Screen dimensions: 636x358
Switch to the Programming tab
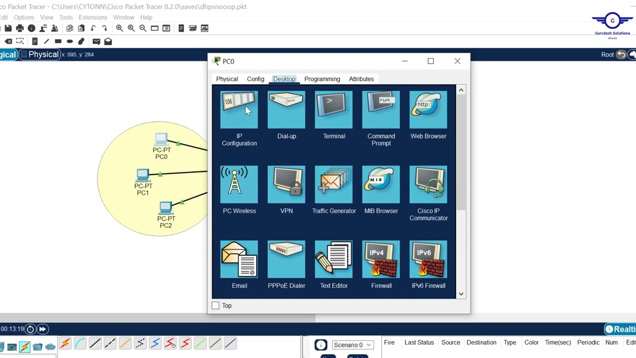click(322, 79)
